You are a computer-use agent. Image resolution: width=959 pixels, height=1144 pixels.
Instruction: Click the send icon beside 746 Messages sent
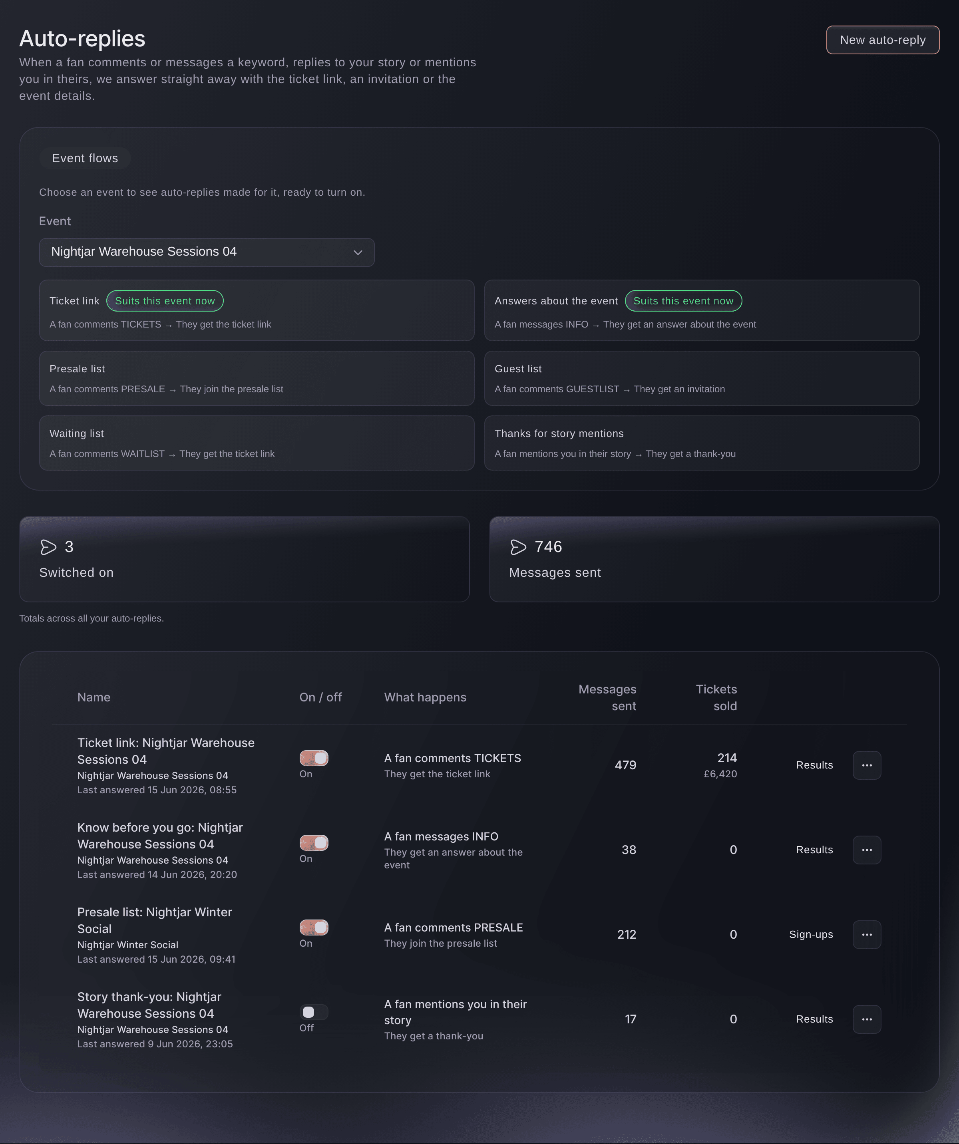pos(518,547)
